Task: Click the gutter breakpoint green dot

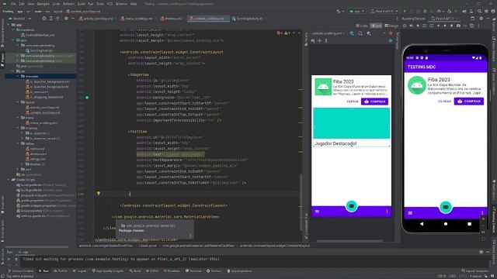Action: (x=87, y=98)
